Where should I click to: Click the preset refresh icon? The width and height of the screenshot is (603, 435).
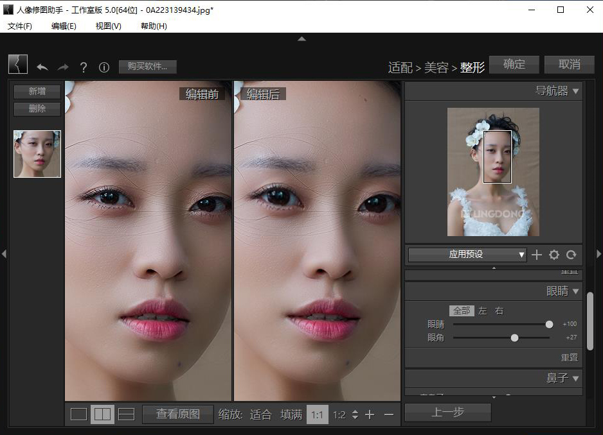coord(571,255)
